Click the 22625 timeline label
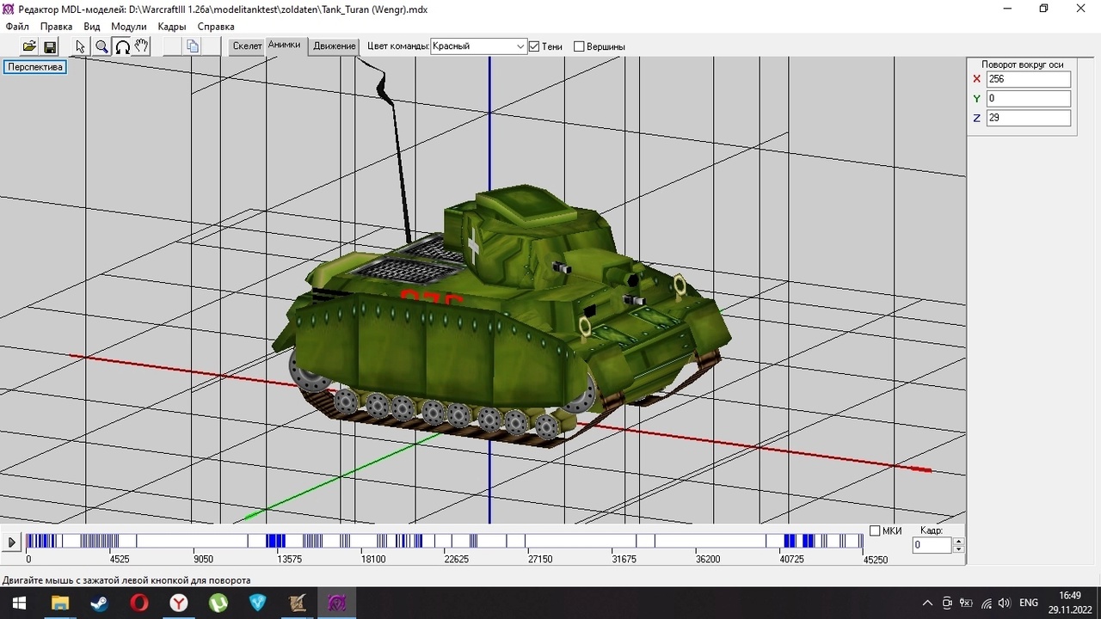 tap(456, 560)
